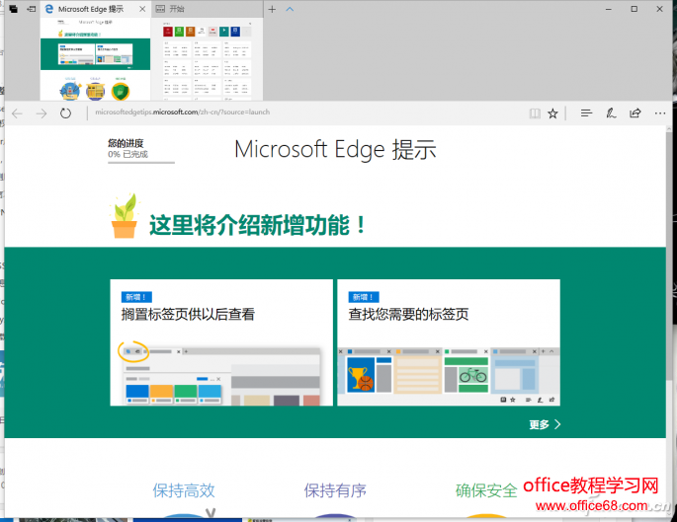
Task: Switch to Microsoft Edge 提示 tab
Action: click(x=91, y=9)
